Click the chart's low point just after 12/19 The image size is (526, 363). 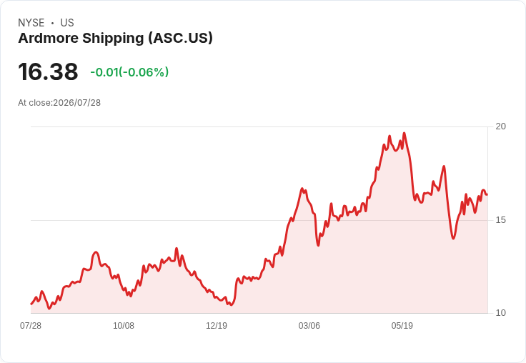point(231,304)
